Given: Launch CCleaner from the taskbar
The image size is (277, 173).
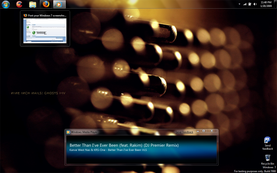Looking at the screenshot, I should 19,4.
